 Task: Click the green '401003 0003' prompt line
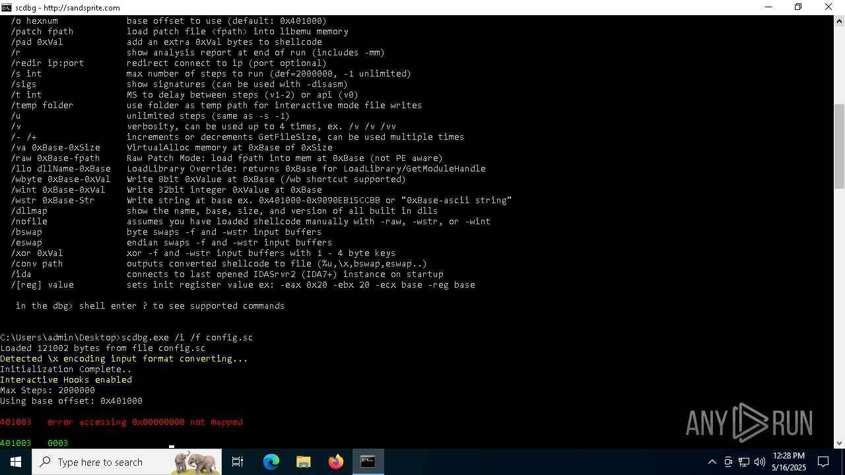[34, 443]
